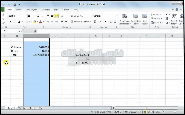Select column header E
Image resolution: width=185 pixels, height=115 pixels.
[x=68, y=36]
